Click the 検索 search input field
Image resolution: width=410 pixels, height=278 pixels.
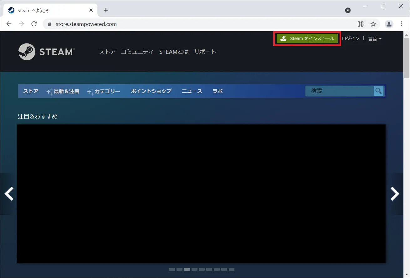click(340, 91)
